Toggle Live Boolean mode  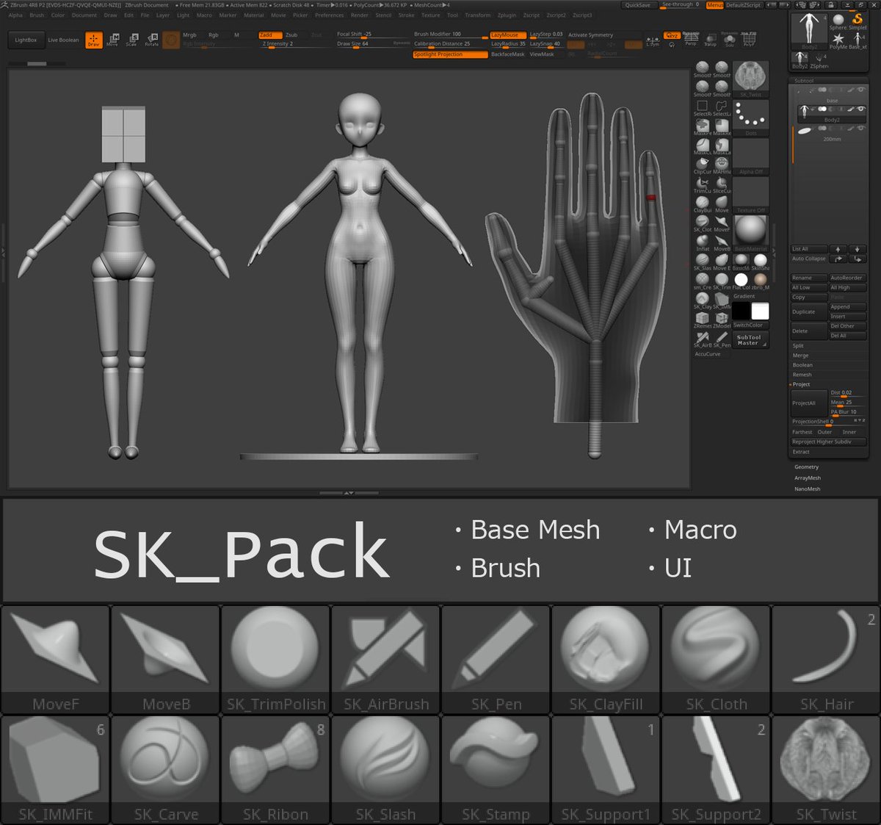coord(63,40)
